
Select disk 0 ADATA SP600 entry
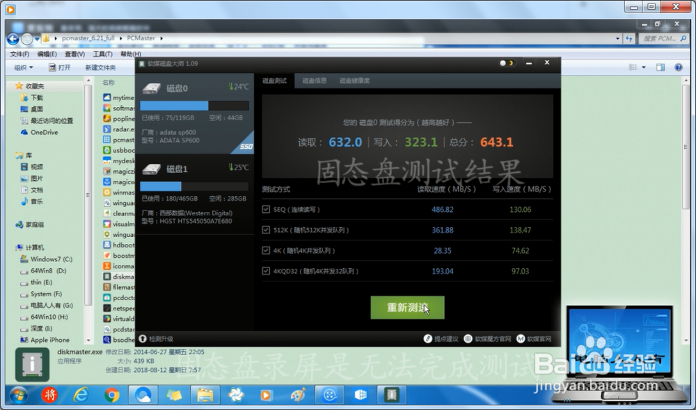[x=194, y=113]
